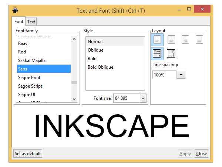Click the Set as default button
This screenshot has height=167, width=222.
(28, 154)
